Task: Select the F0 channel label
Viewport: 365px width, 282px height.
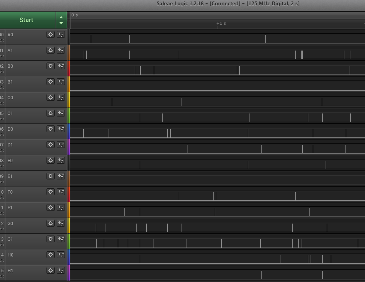Action: (10, 192)
